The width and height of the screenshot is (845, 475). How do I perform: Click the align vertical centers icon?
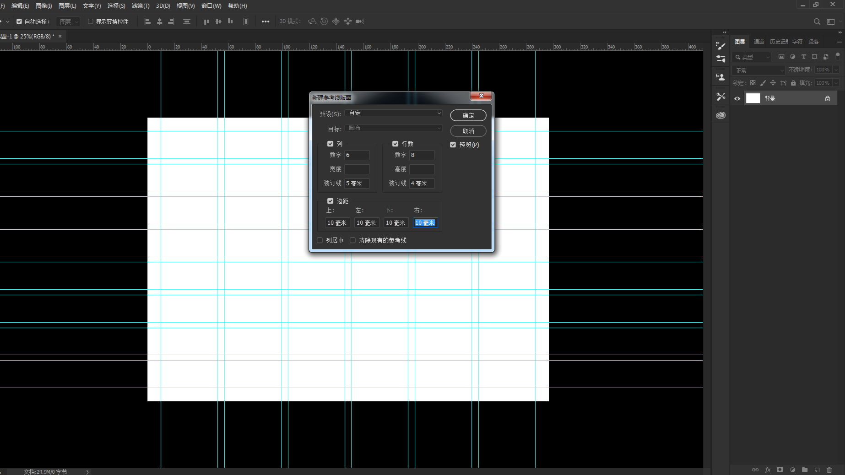pyautogui.click(x=218, y=22)
